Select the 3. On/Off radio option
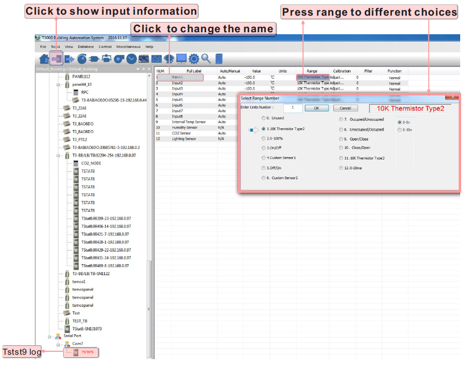Image resolution: width=469 pixels, height=366 pixels. pos(263,148)
